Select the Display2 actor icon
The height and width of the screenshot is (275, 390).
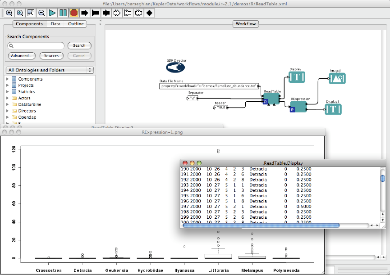point(333,109)
